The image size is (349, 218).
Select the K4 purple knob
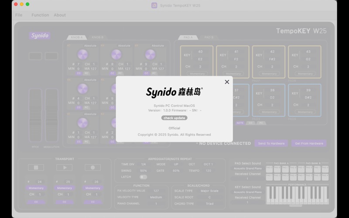[82, 89]
